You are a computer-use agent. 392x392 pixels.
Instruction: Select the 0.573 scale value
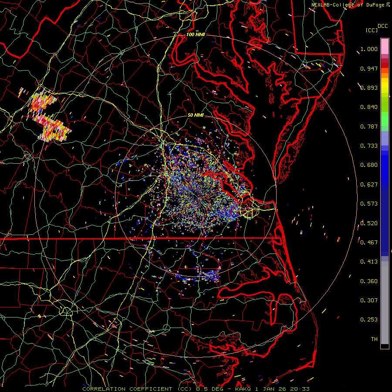click(x=369, y=204)
